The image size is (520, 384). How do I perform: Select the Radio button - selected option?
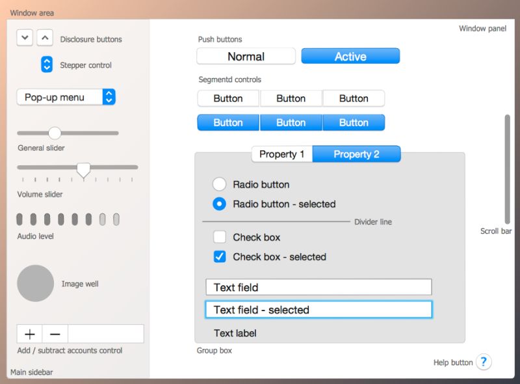(219, 204)
